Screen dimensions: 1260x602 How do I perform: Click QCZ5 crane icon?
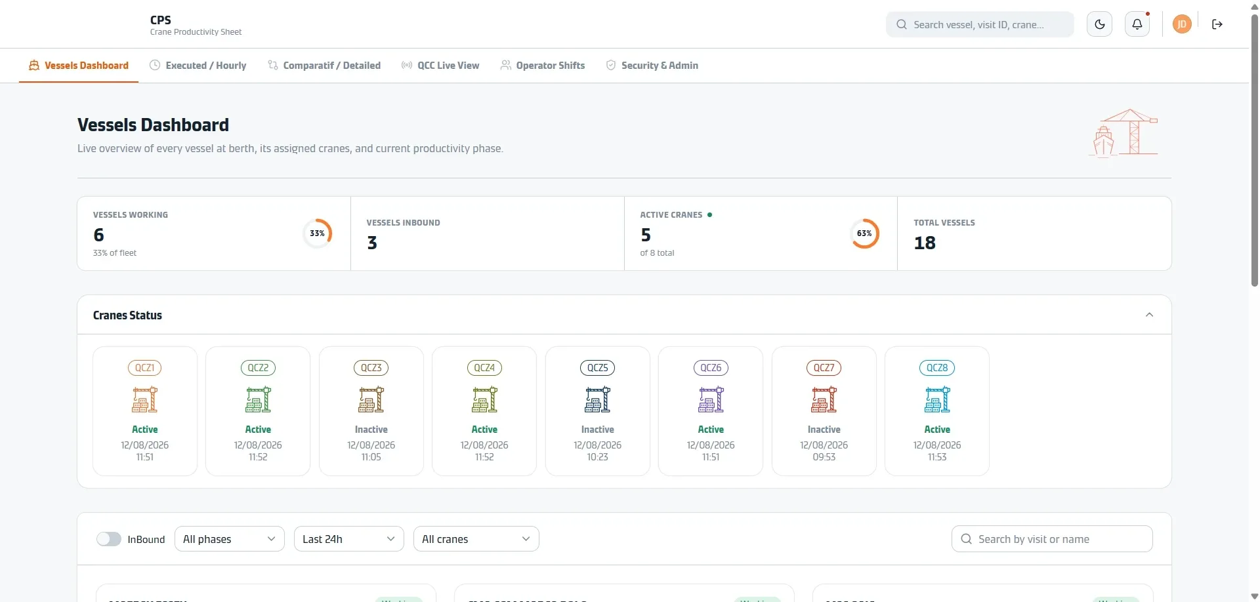point(598,399)
